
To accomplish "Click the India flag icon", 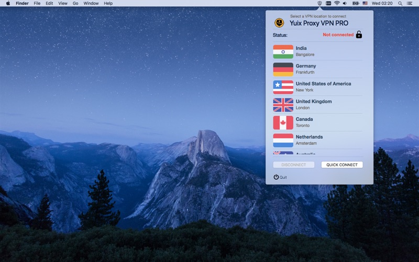I will pos(283,51).
